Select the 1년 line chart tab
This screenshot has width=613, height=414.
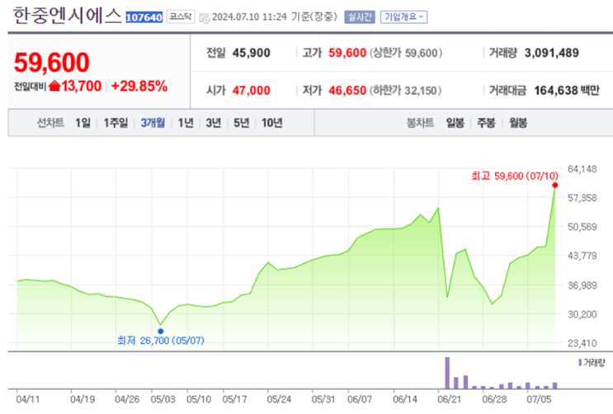(186, 123)
